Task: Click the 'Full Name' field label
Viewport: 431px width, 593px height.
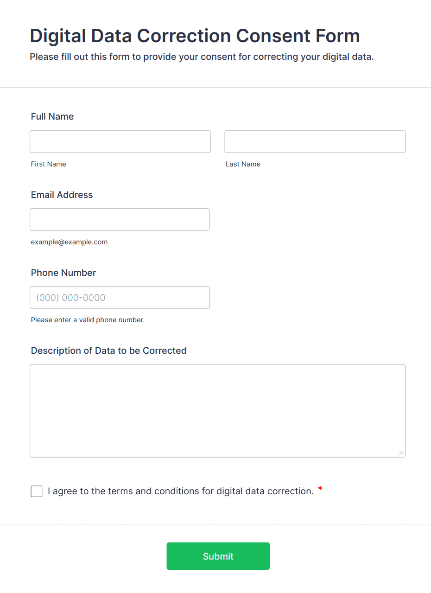Action: click(x=52, y=116)
